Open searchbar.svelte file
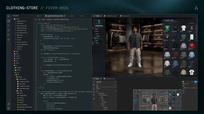Viewport: 204px width, 114px height. pyautogui.click(x=24, y=88)
